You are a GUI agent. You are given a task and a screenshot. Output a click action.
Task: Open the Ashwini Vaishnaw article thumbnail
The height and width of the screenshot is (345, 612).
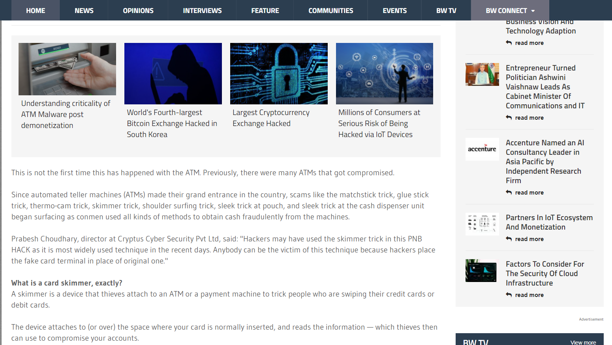click(x=482, y=74)
